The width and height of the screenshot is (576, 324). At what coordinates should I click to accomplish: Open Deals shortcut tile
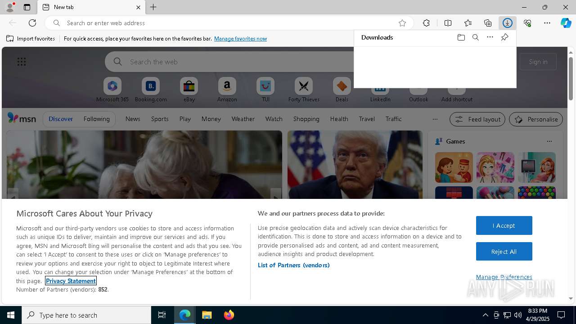click(342, 90)
